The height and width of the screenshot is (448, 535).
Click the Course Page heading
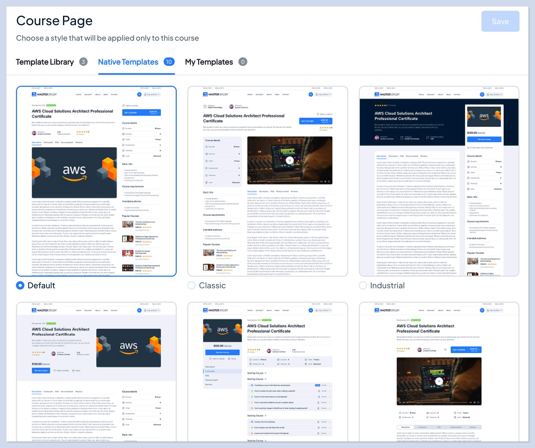coord(54,21)
